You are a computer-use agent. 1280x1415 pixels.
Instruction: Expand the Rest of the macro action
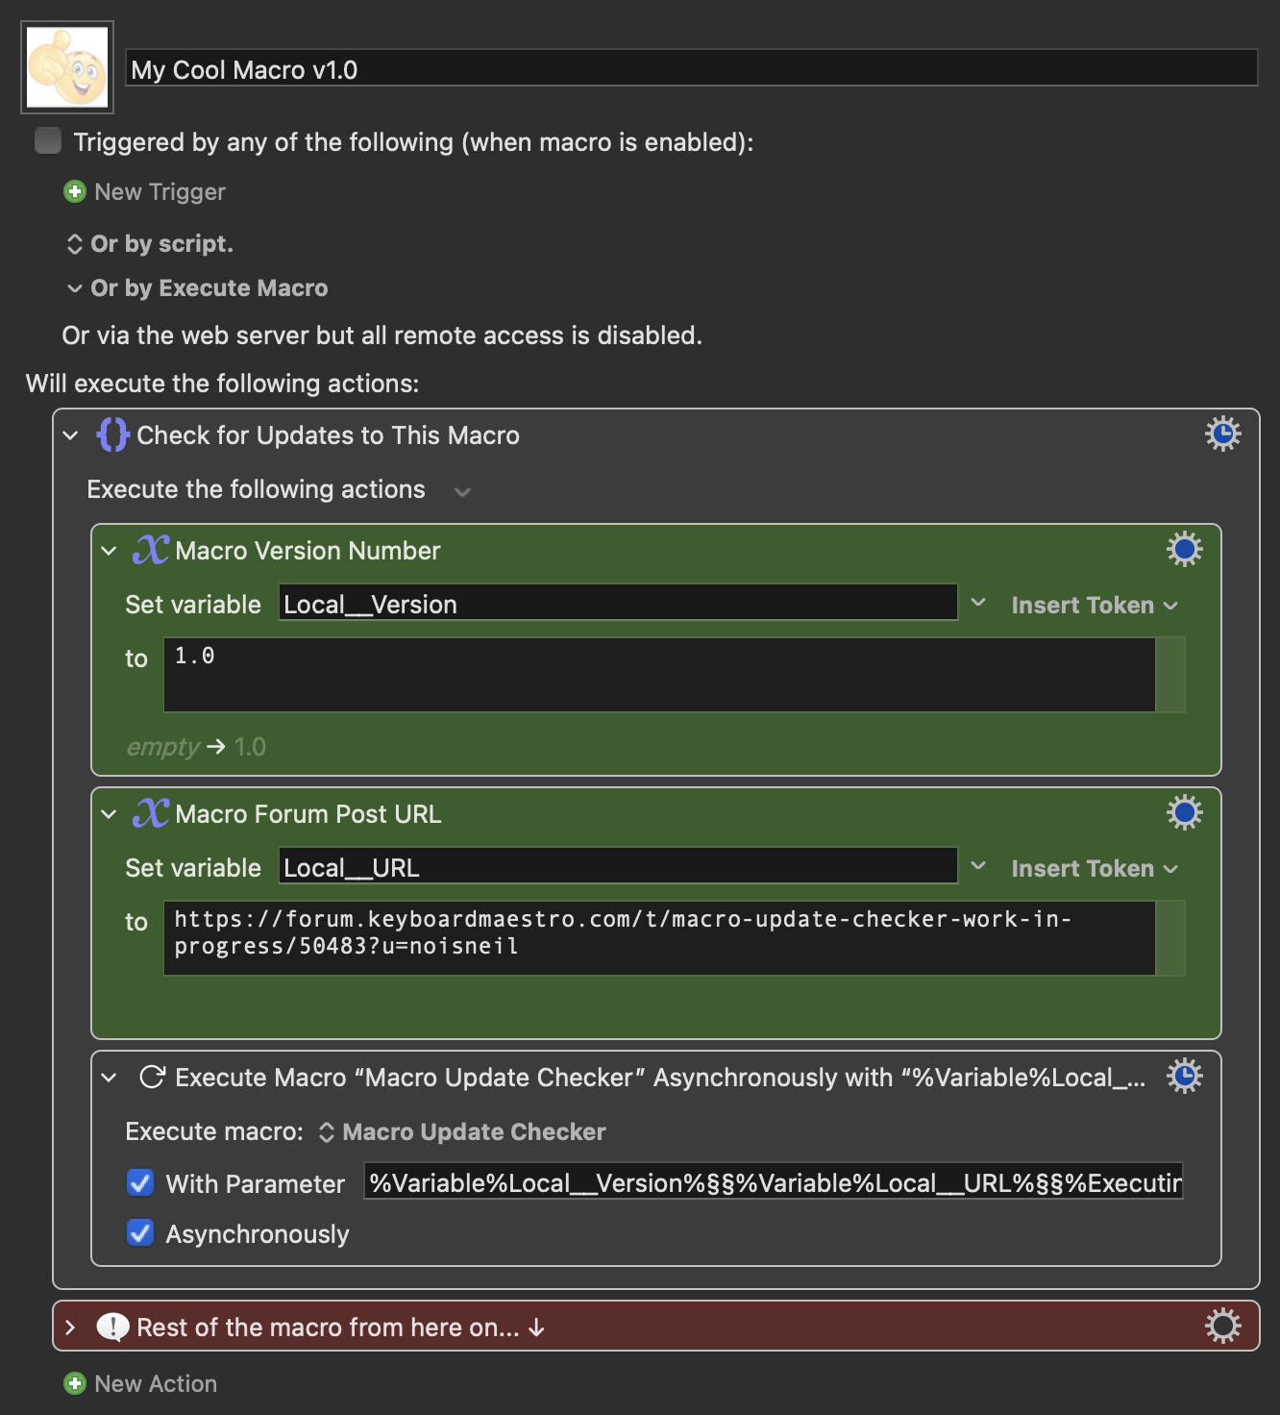pos(70,1328)
